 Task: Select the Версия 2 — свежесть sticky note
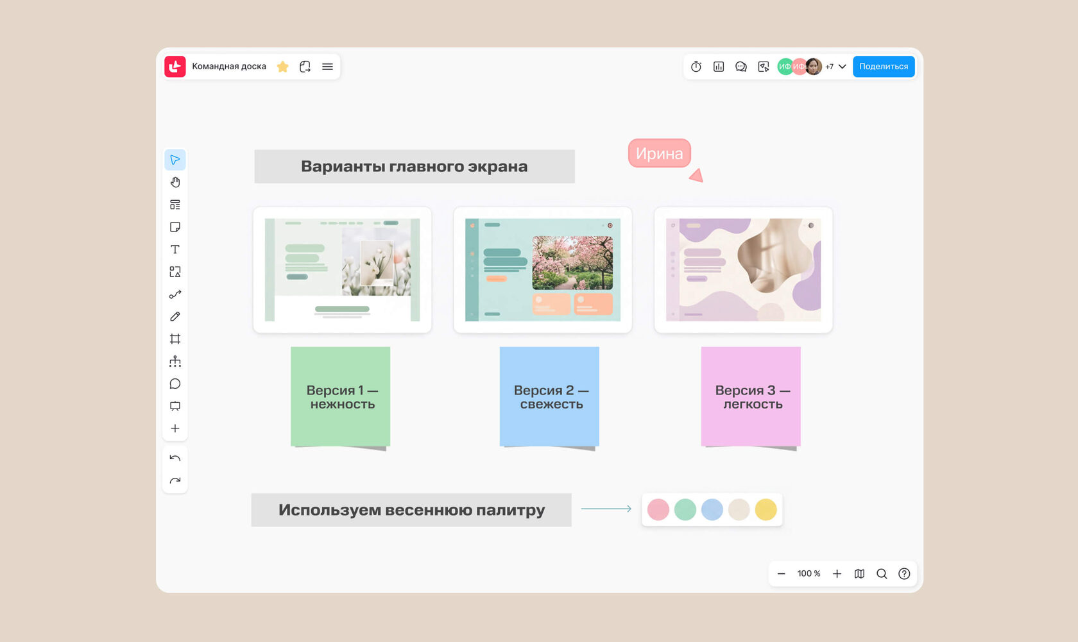coord(549,397)
